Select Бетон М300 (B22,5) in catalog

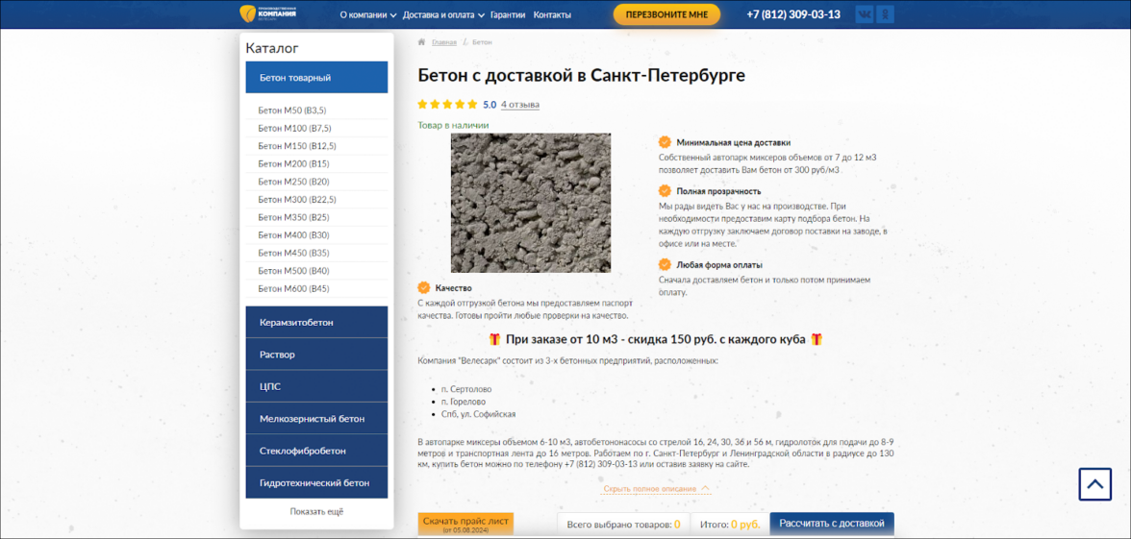coord(297,200)
